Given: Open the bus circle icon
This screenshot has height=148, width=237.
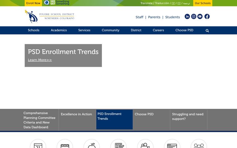Looking at the screenshot, I should tap(65, 144).
